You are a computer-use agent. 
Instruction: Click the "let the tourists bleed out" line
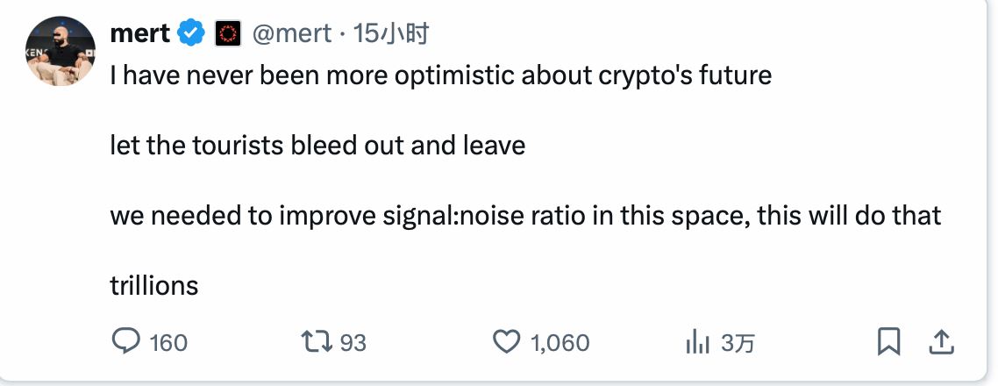coord(317,145)
